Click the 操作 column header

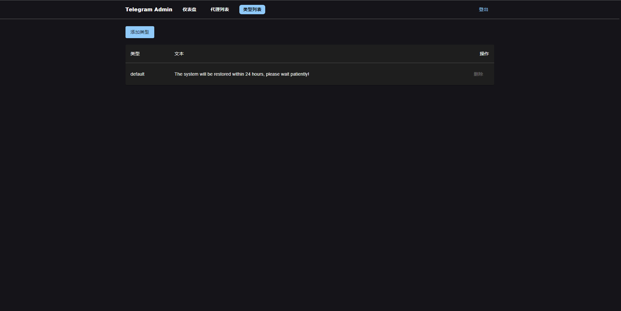[484, 54]
